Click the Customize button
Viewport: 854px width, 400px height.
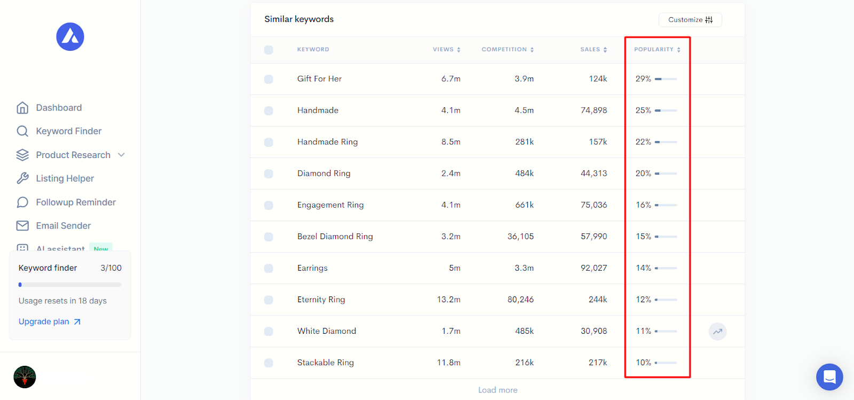coord(690,20)
